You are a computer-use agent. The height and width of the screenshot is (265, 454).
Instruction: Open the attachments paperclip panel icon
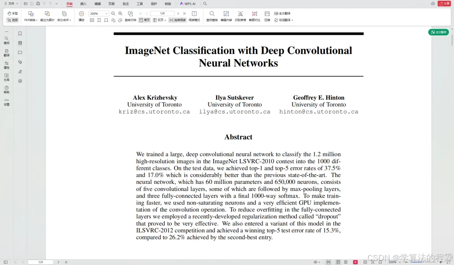[x=20, y=62]
